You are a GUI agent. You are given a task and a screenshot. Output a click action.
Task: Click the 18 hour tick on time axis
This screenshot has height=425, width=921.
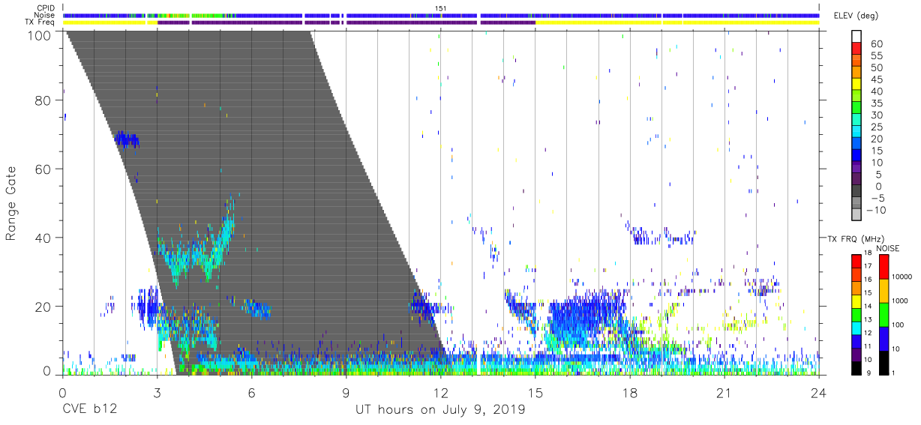pos(630,392)
